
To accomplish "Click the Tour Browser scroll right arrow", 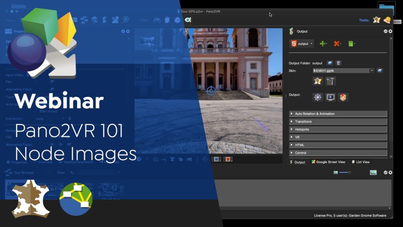I will pyautogui.click(x=390, y=208).
